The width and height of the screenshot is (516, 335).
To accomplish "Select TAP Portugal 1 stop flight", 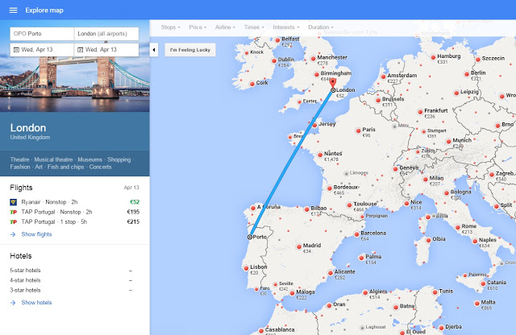I will (x=75, y=222).
